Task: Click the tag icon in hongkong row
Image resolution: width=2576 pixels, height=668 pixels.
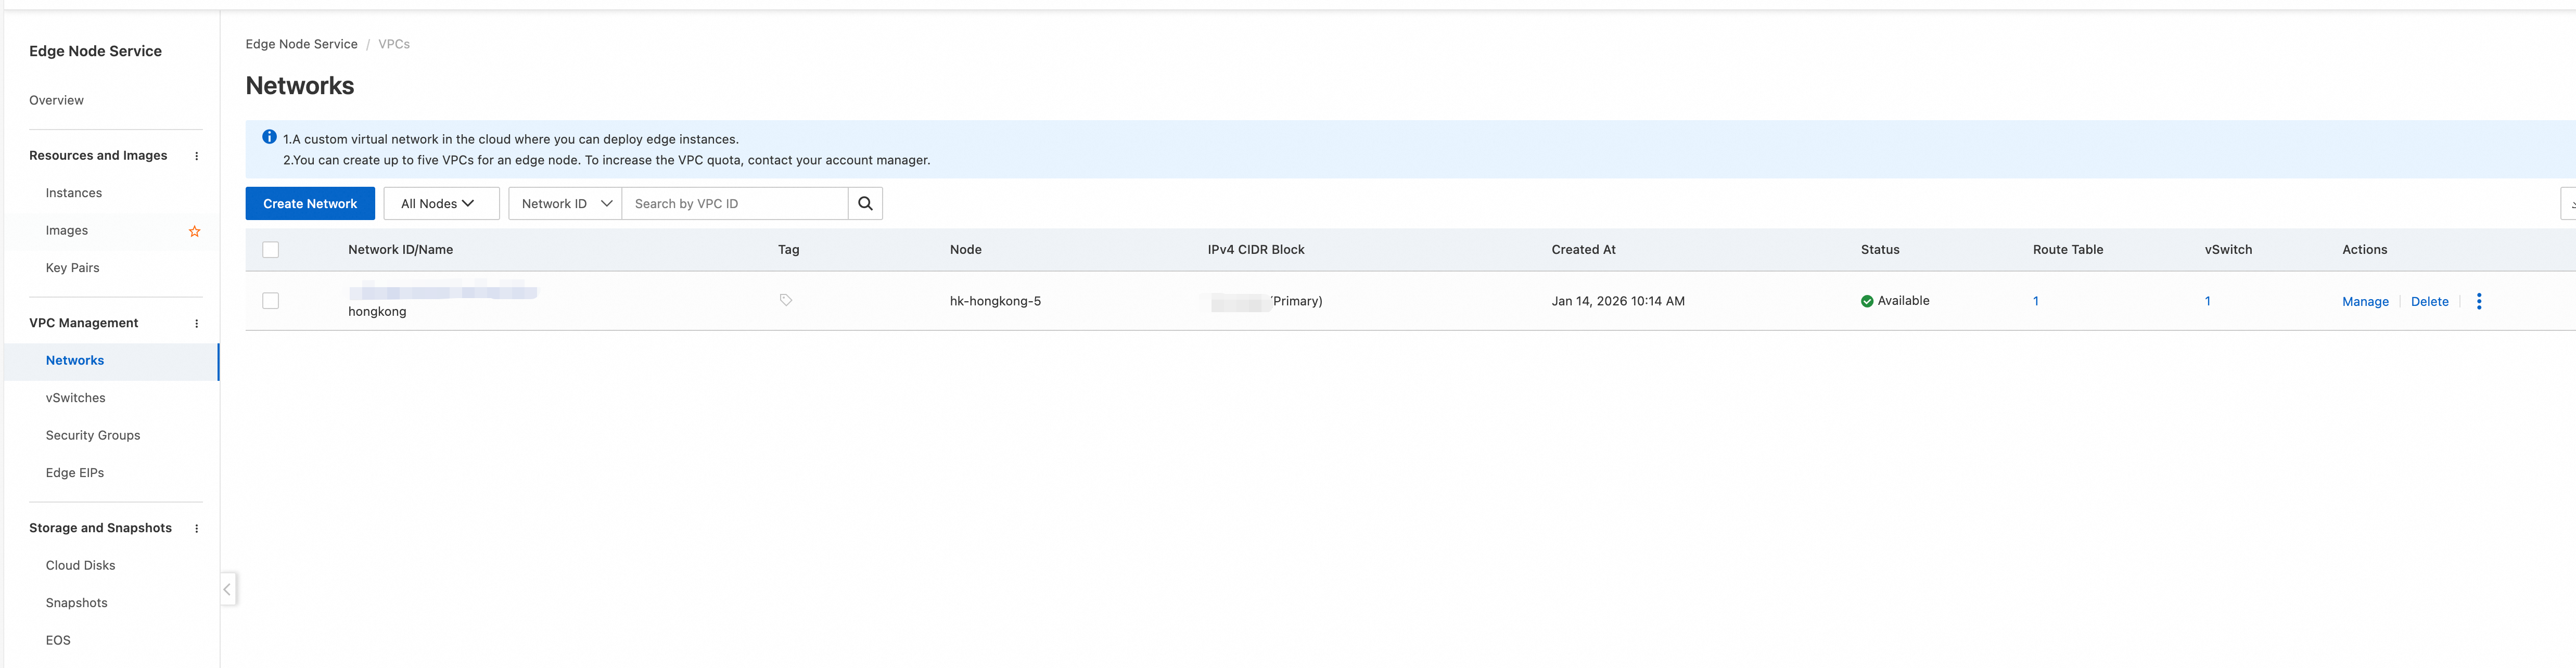Action: click(785, 300)
